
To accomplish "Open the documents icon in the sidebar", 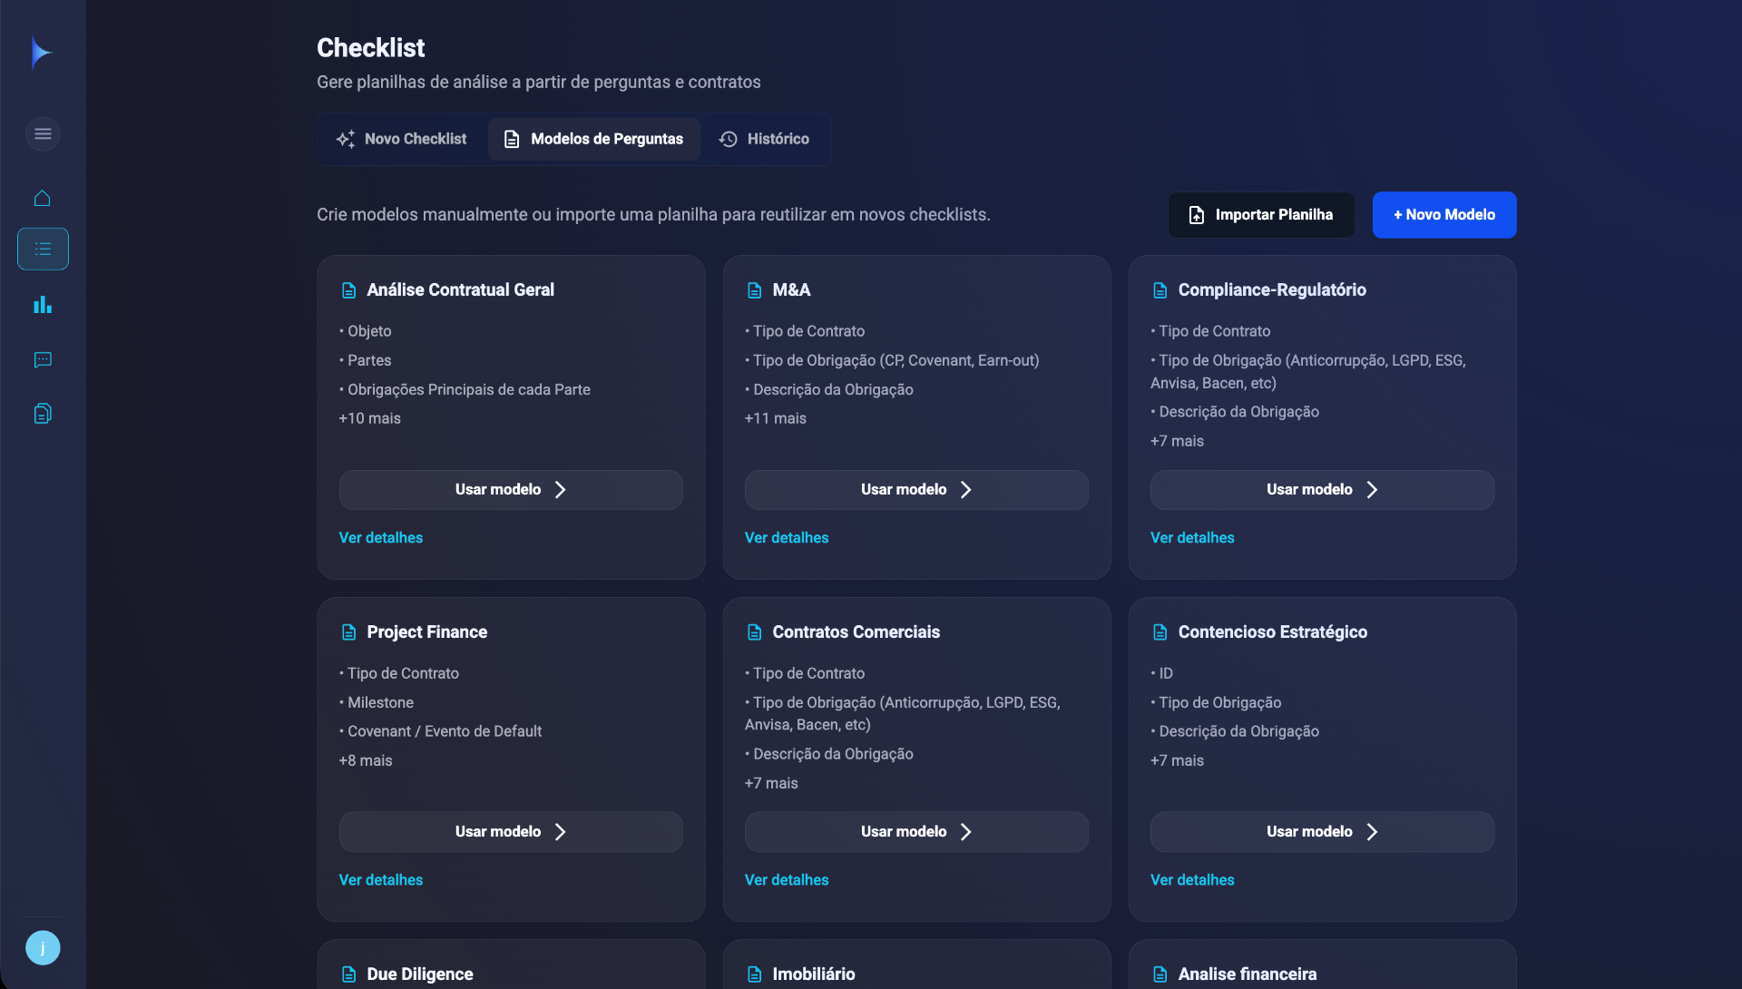I will (x=43, y=414).
